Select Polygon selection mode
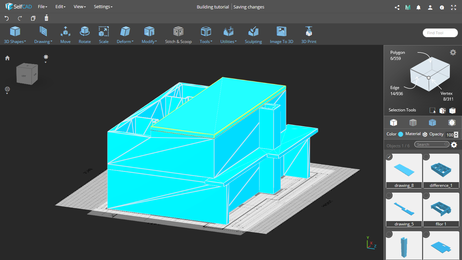The height and width of the screenshot is (260, 462). [x=397, y=55]
